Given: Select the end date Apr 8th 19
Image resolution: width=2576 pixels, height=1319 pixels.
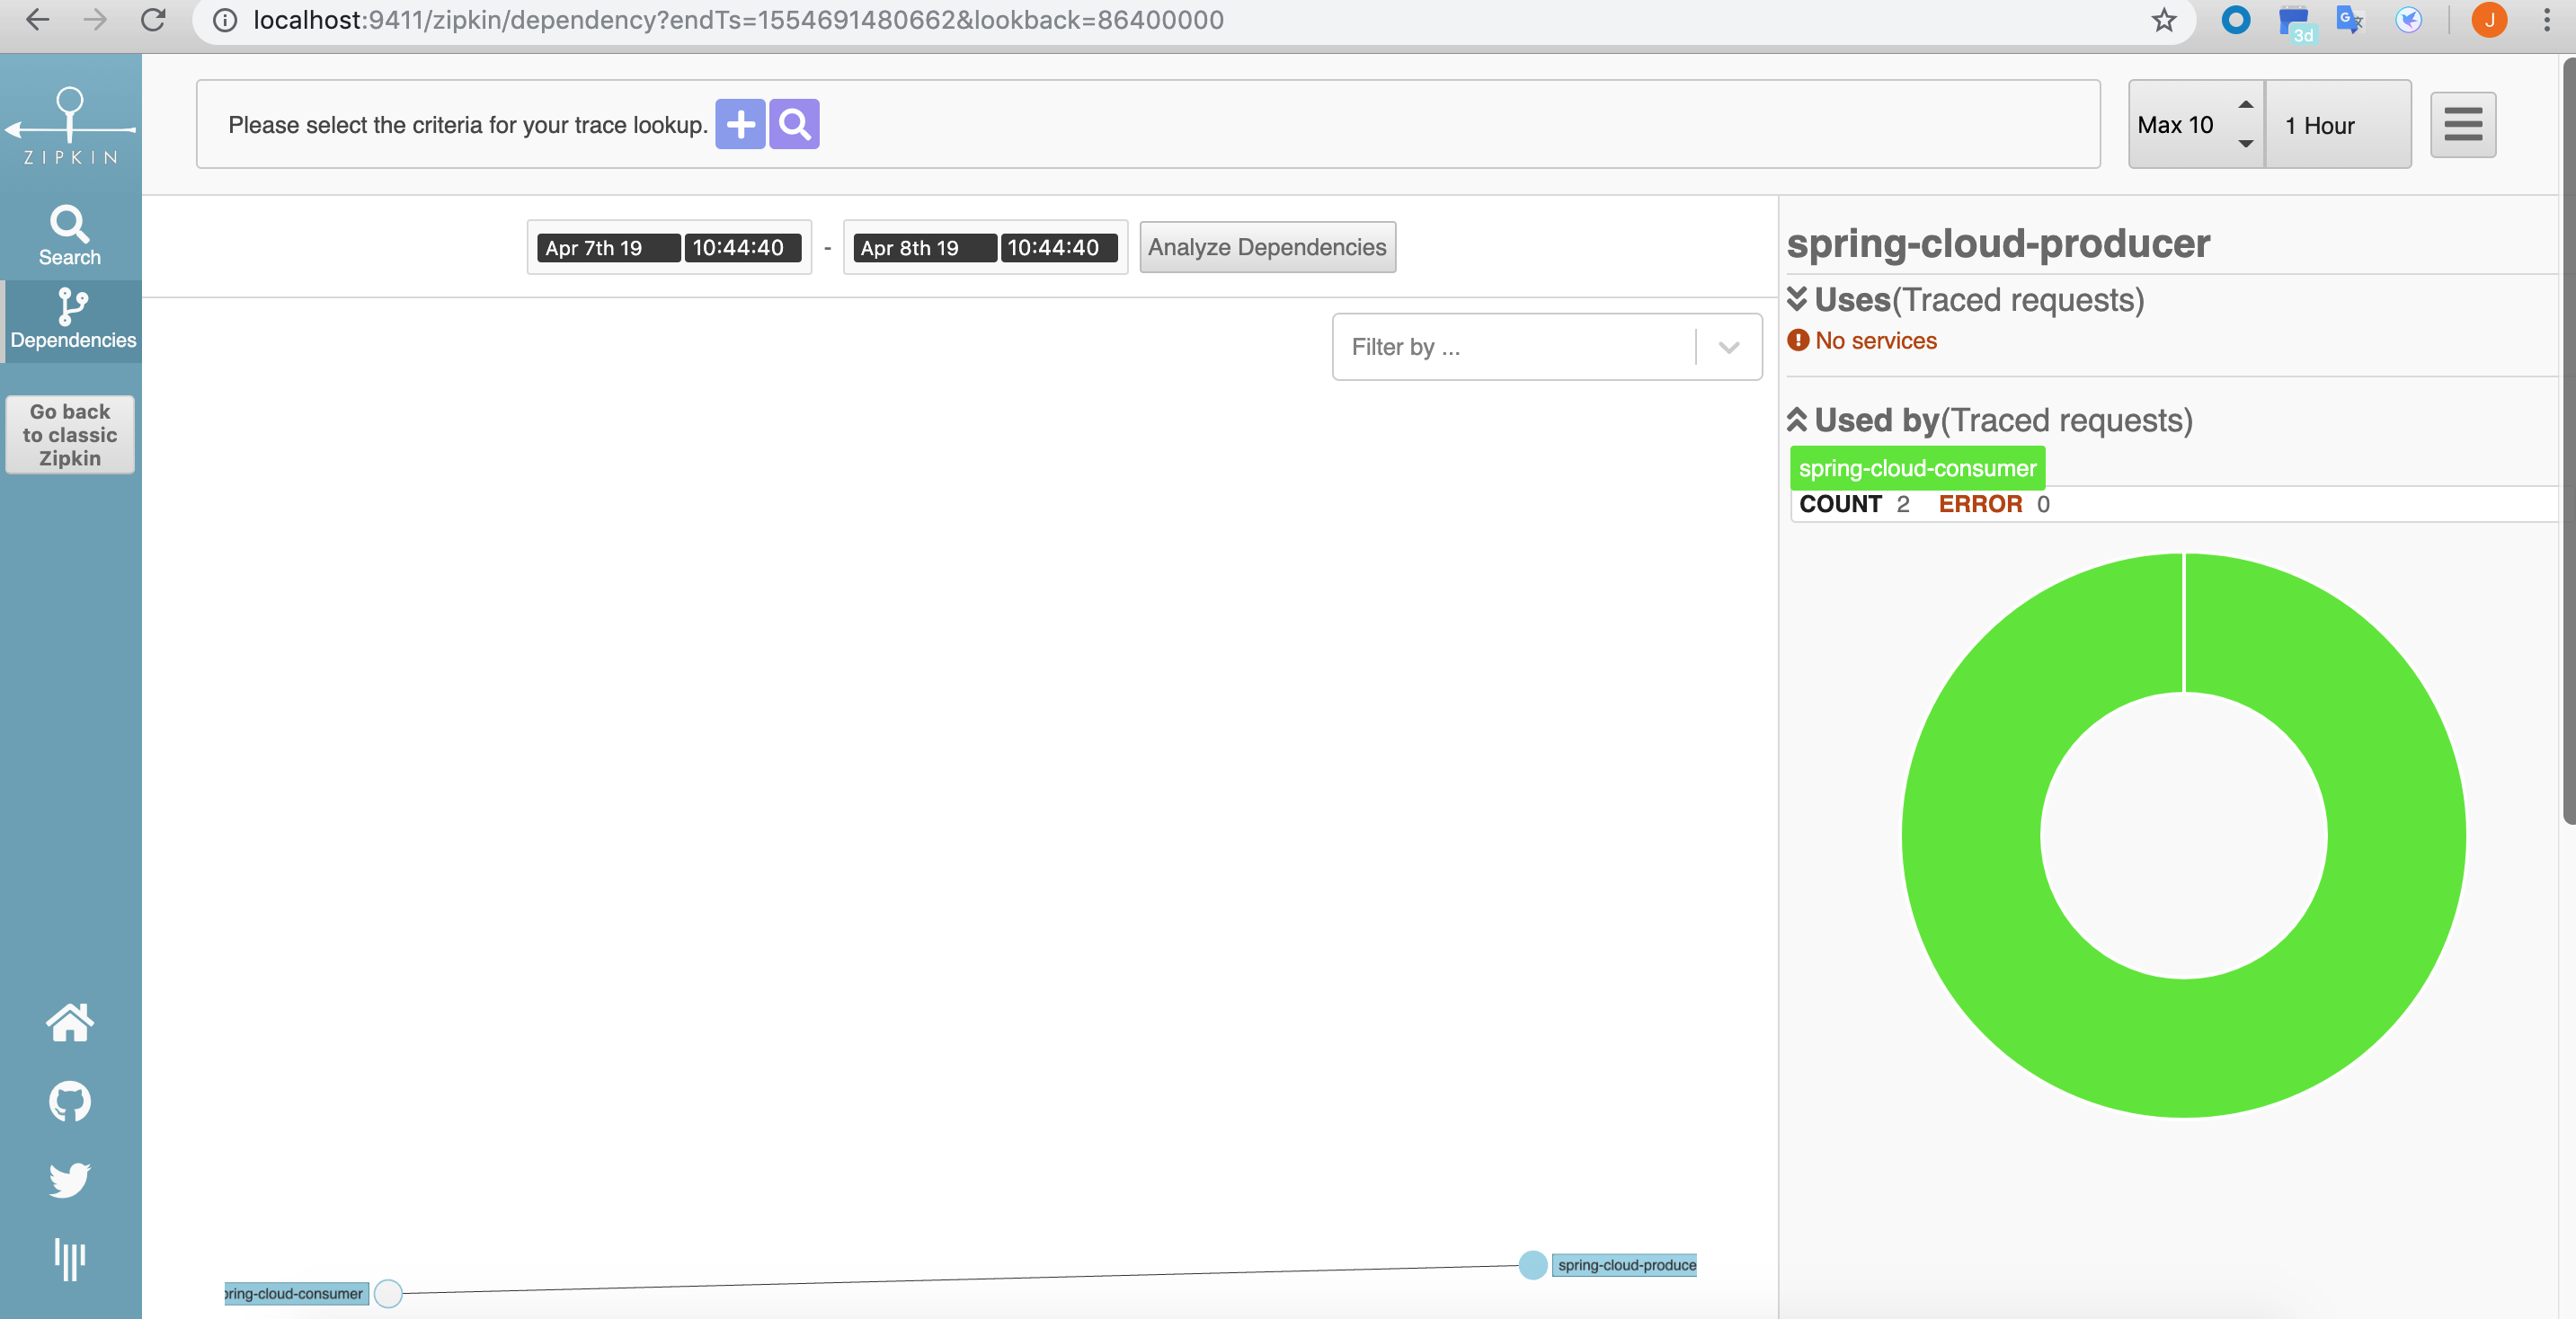Looking at the screenshot, I should [923, 248].
